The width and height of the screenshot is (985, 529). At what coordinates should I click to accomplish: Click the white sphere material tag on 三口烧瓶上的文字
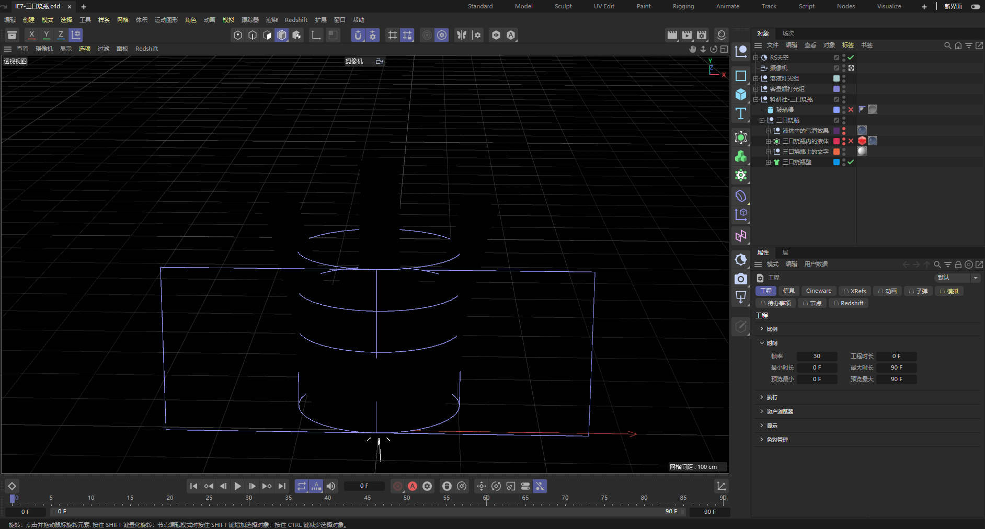click(x=862, y=151)
